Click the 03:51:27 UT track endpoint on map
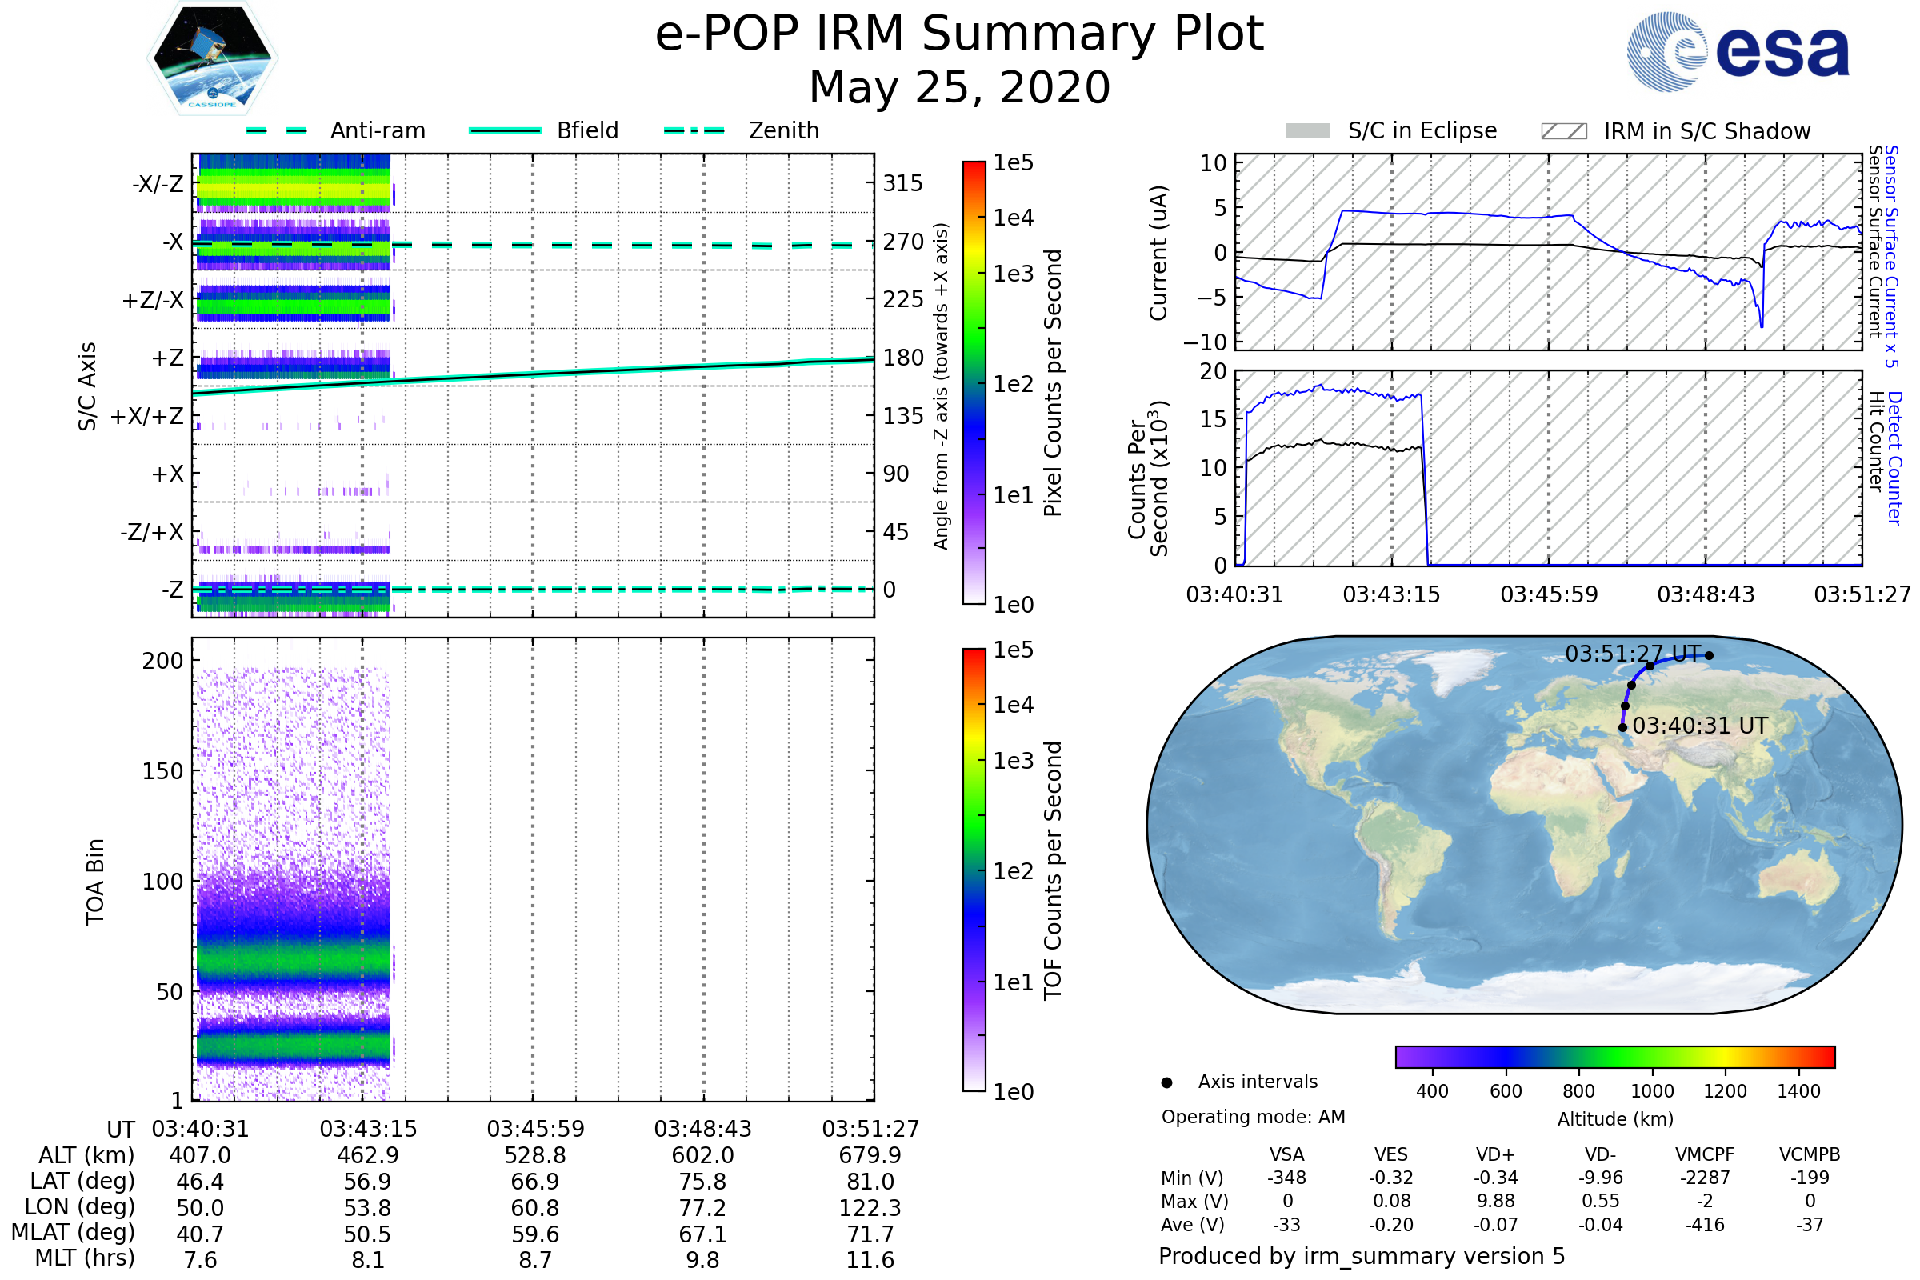This screenshot has width=1920, height=1280. click(1709, 654)
